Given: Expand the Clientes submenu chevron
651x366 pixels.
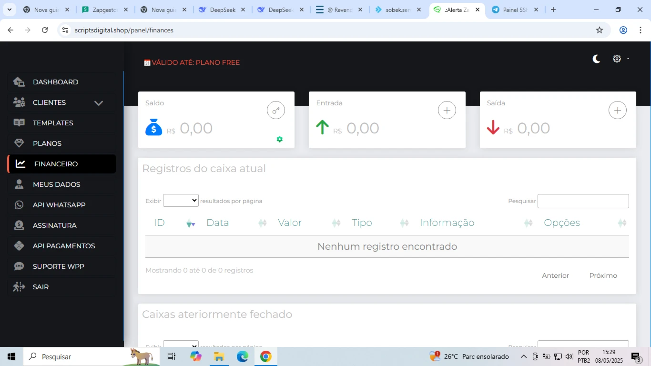Looking at the screenshot, I should pos(99,103).
